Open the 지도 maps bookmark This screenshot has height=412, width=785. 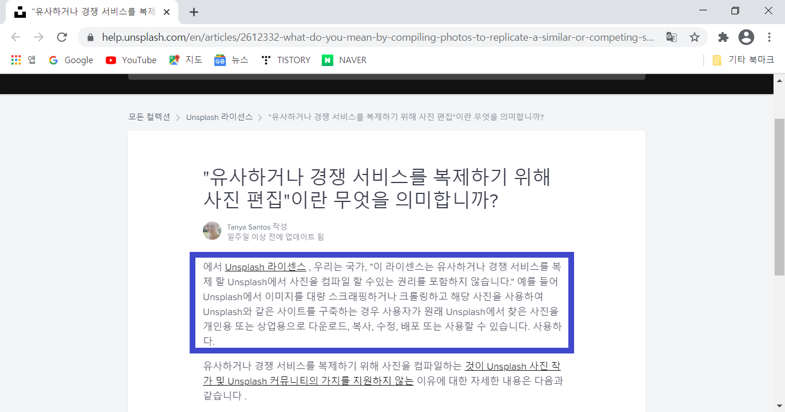click(186, 60)
